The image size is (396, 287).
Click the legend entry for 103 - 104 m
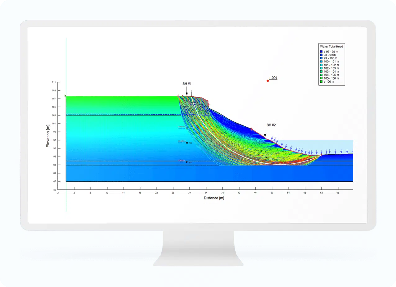(x=330, y=71)
